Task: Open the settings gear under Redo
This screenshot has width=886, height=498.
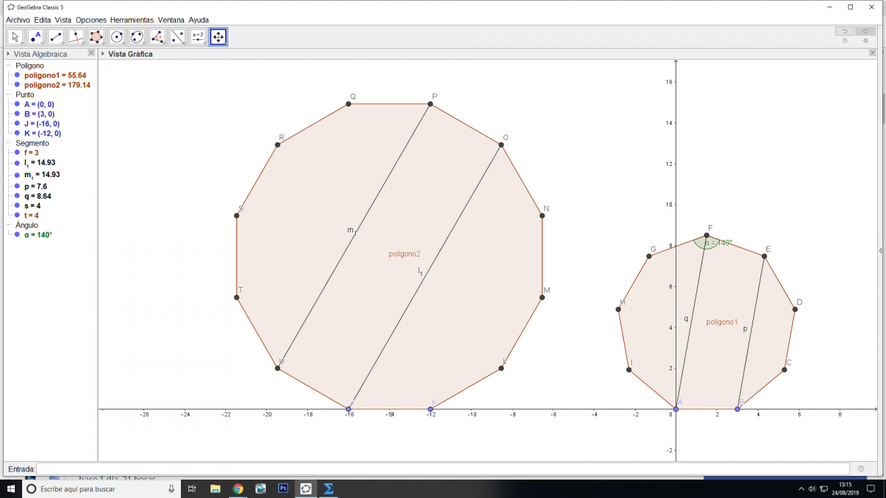Action: point(865,41)
